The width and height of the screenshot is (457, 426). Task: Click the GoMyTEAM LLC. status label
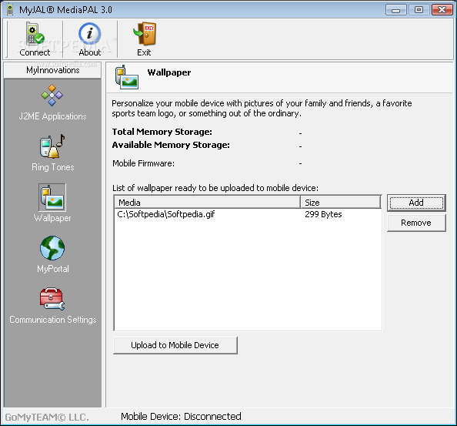point(47,418)
